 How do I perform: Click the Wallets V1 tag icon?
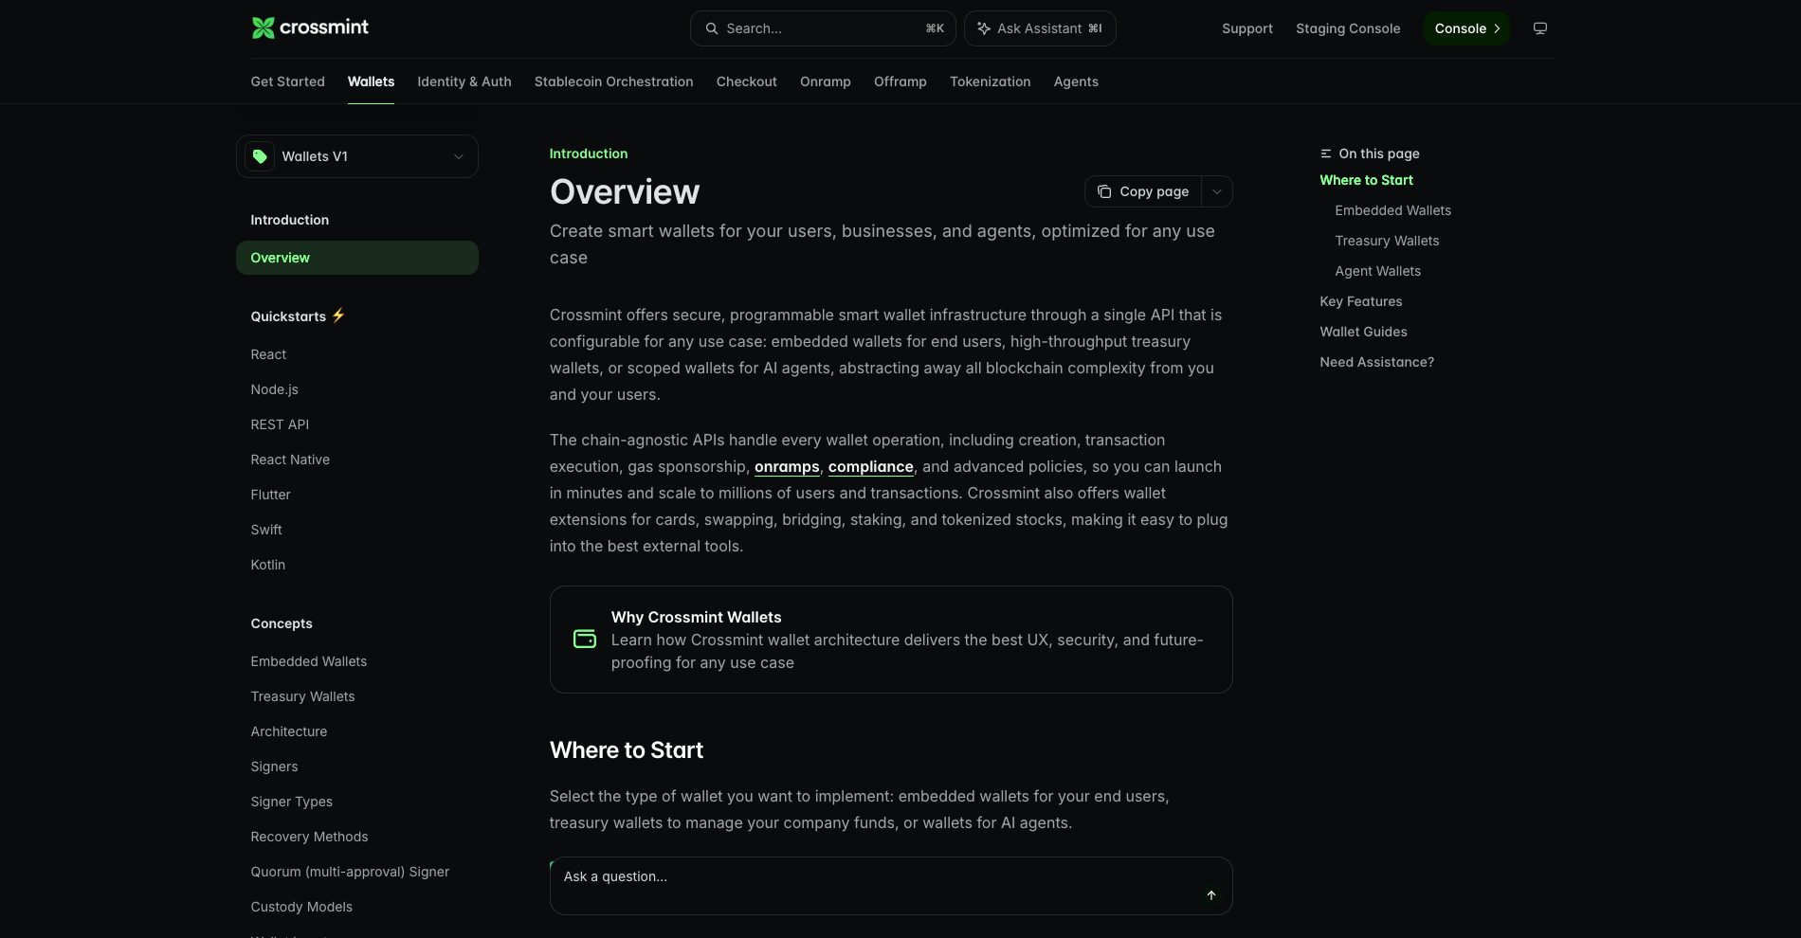click(260, 156)
